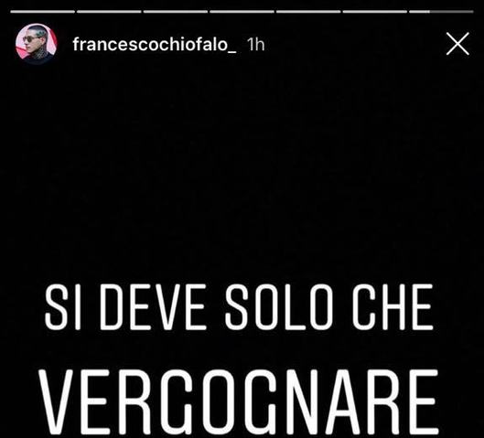Screen dimensions: 484x438
Task: Select the second story progress segment
Action: point(109,12)
